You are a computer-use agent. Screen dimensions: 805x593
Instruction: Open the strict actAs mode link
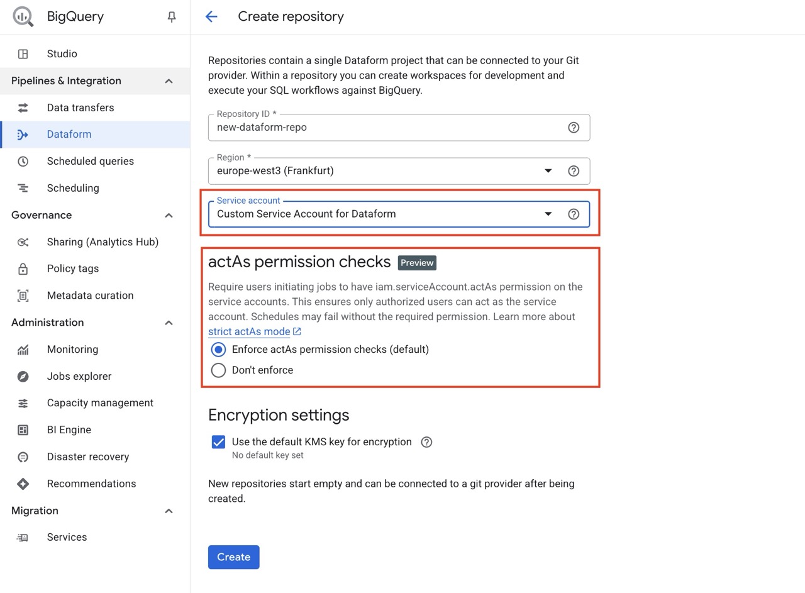tap(249, 332)
